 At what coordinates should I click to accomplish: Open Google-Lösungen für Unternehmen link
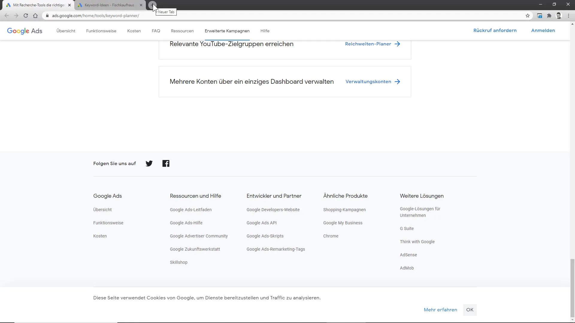tap(420, 212)
